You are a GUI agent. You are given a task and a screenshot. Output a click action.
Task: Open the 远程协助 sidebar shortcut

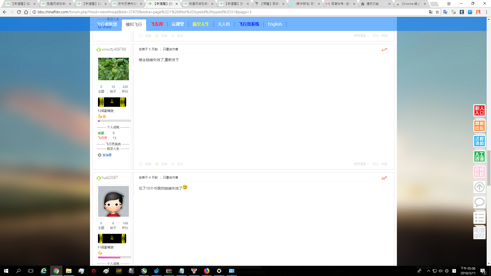(479, 141)
